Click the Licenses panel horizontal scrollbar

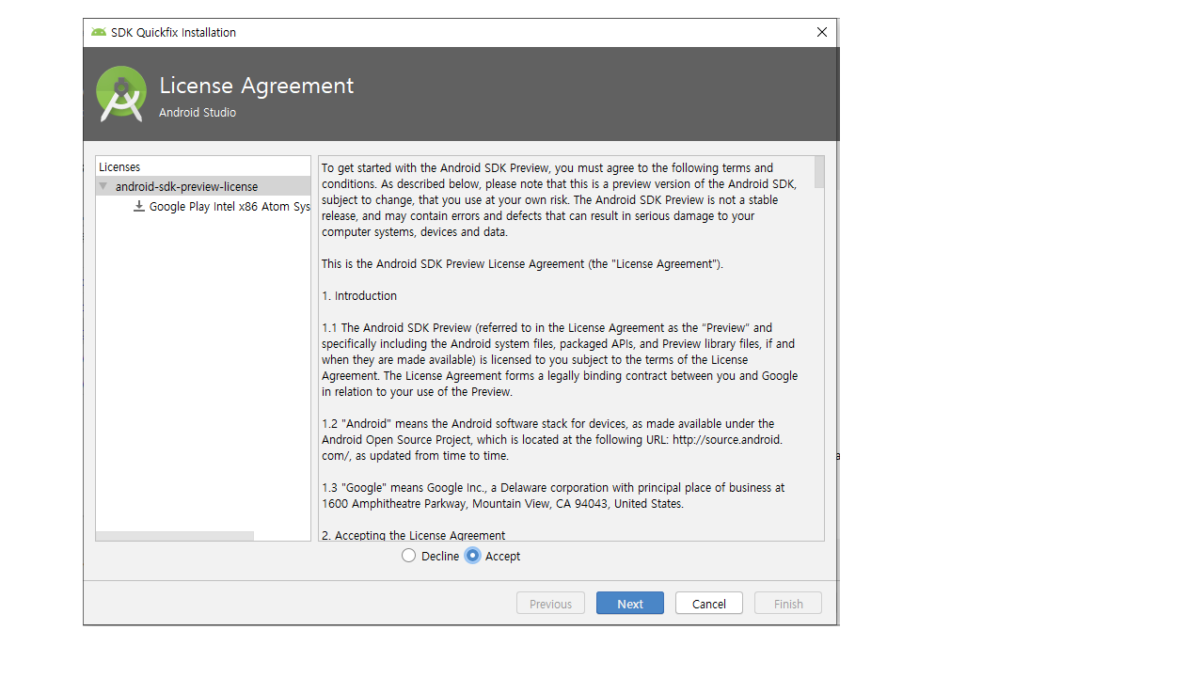(x=175, y=536)
